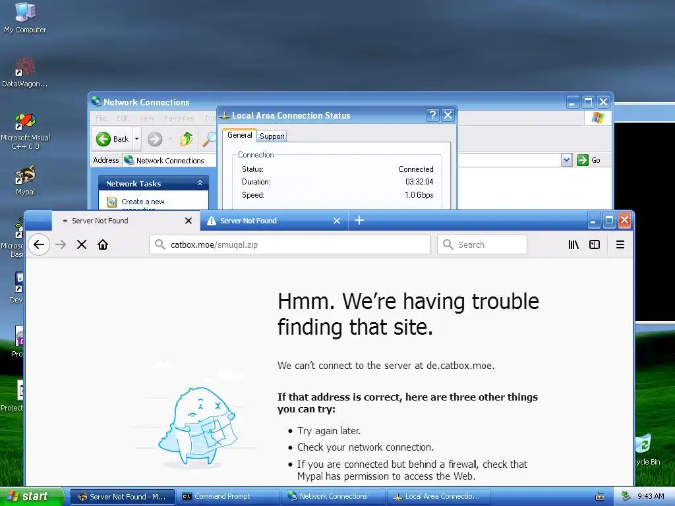The height and width of the screenshot is (506, 675).
Task: Click the Connected status value
Action: pos(416,169)
